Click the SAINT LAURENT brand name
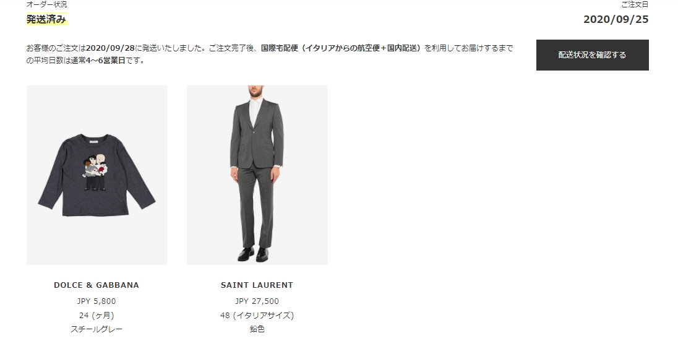The width and height of the screenshot is (678, 354). [257, 285]
